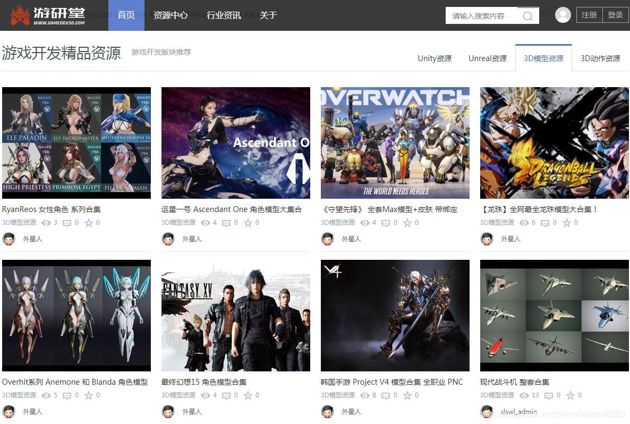Click the Project V4 knight thumbnail
Screen dimensions: 630x424
[x=395, y=316]
